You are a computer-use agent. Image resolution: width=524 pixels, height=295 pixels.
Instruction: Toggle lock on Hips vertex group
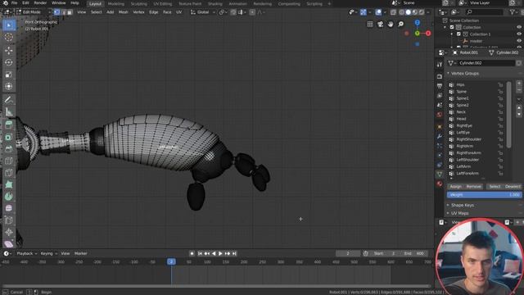(500, 85)
